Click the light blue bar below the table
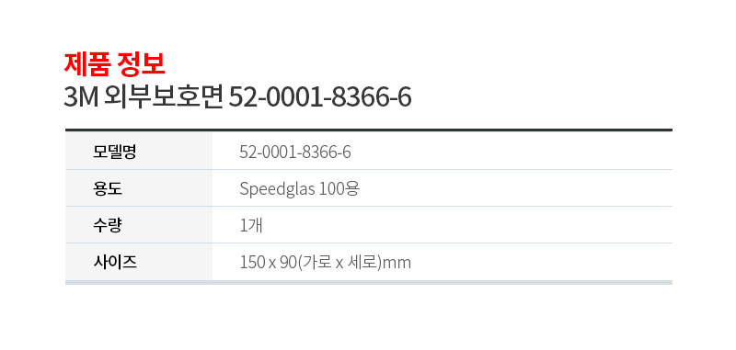Viewport: 736px width, 350px height. tap(369, 283)
